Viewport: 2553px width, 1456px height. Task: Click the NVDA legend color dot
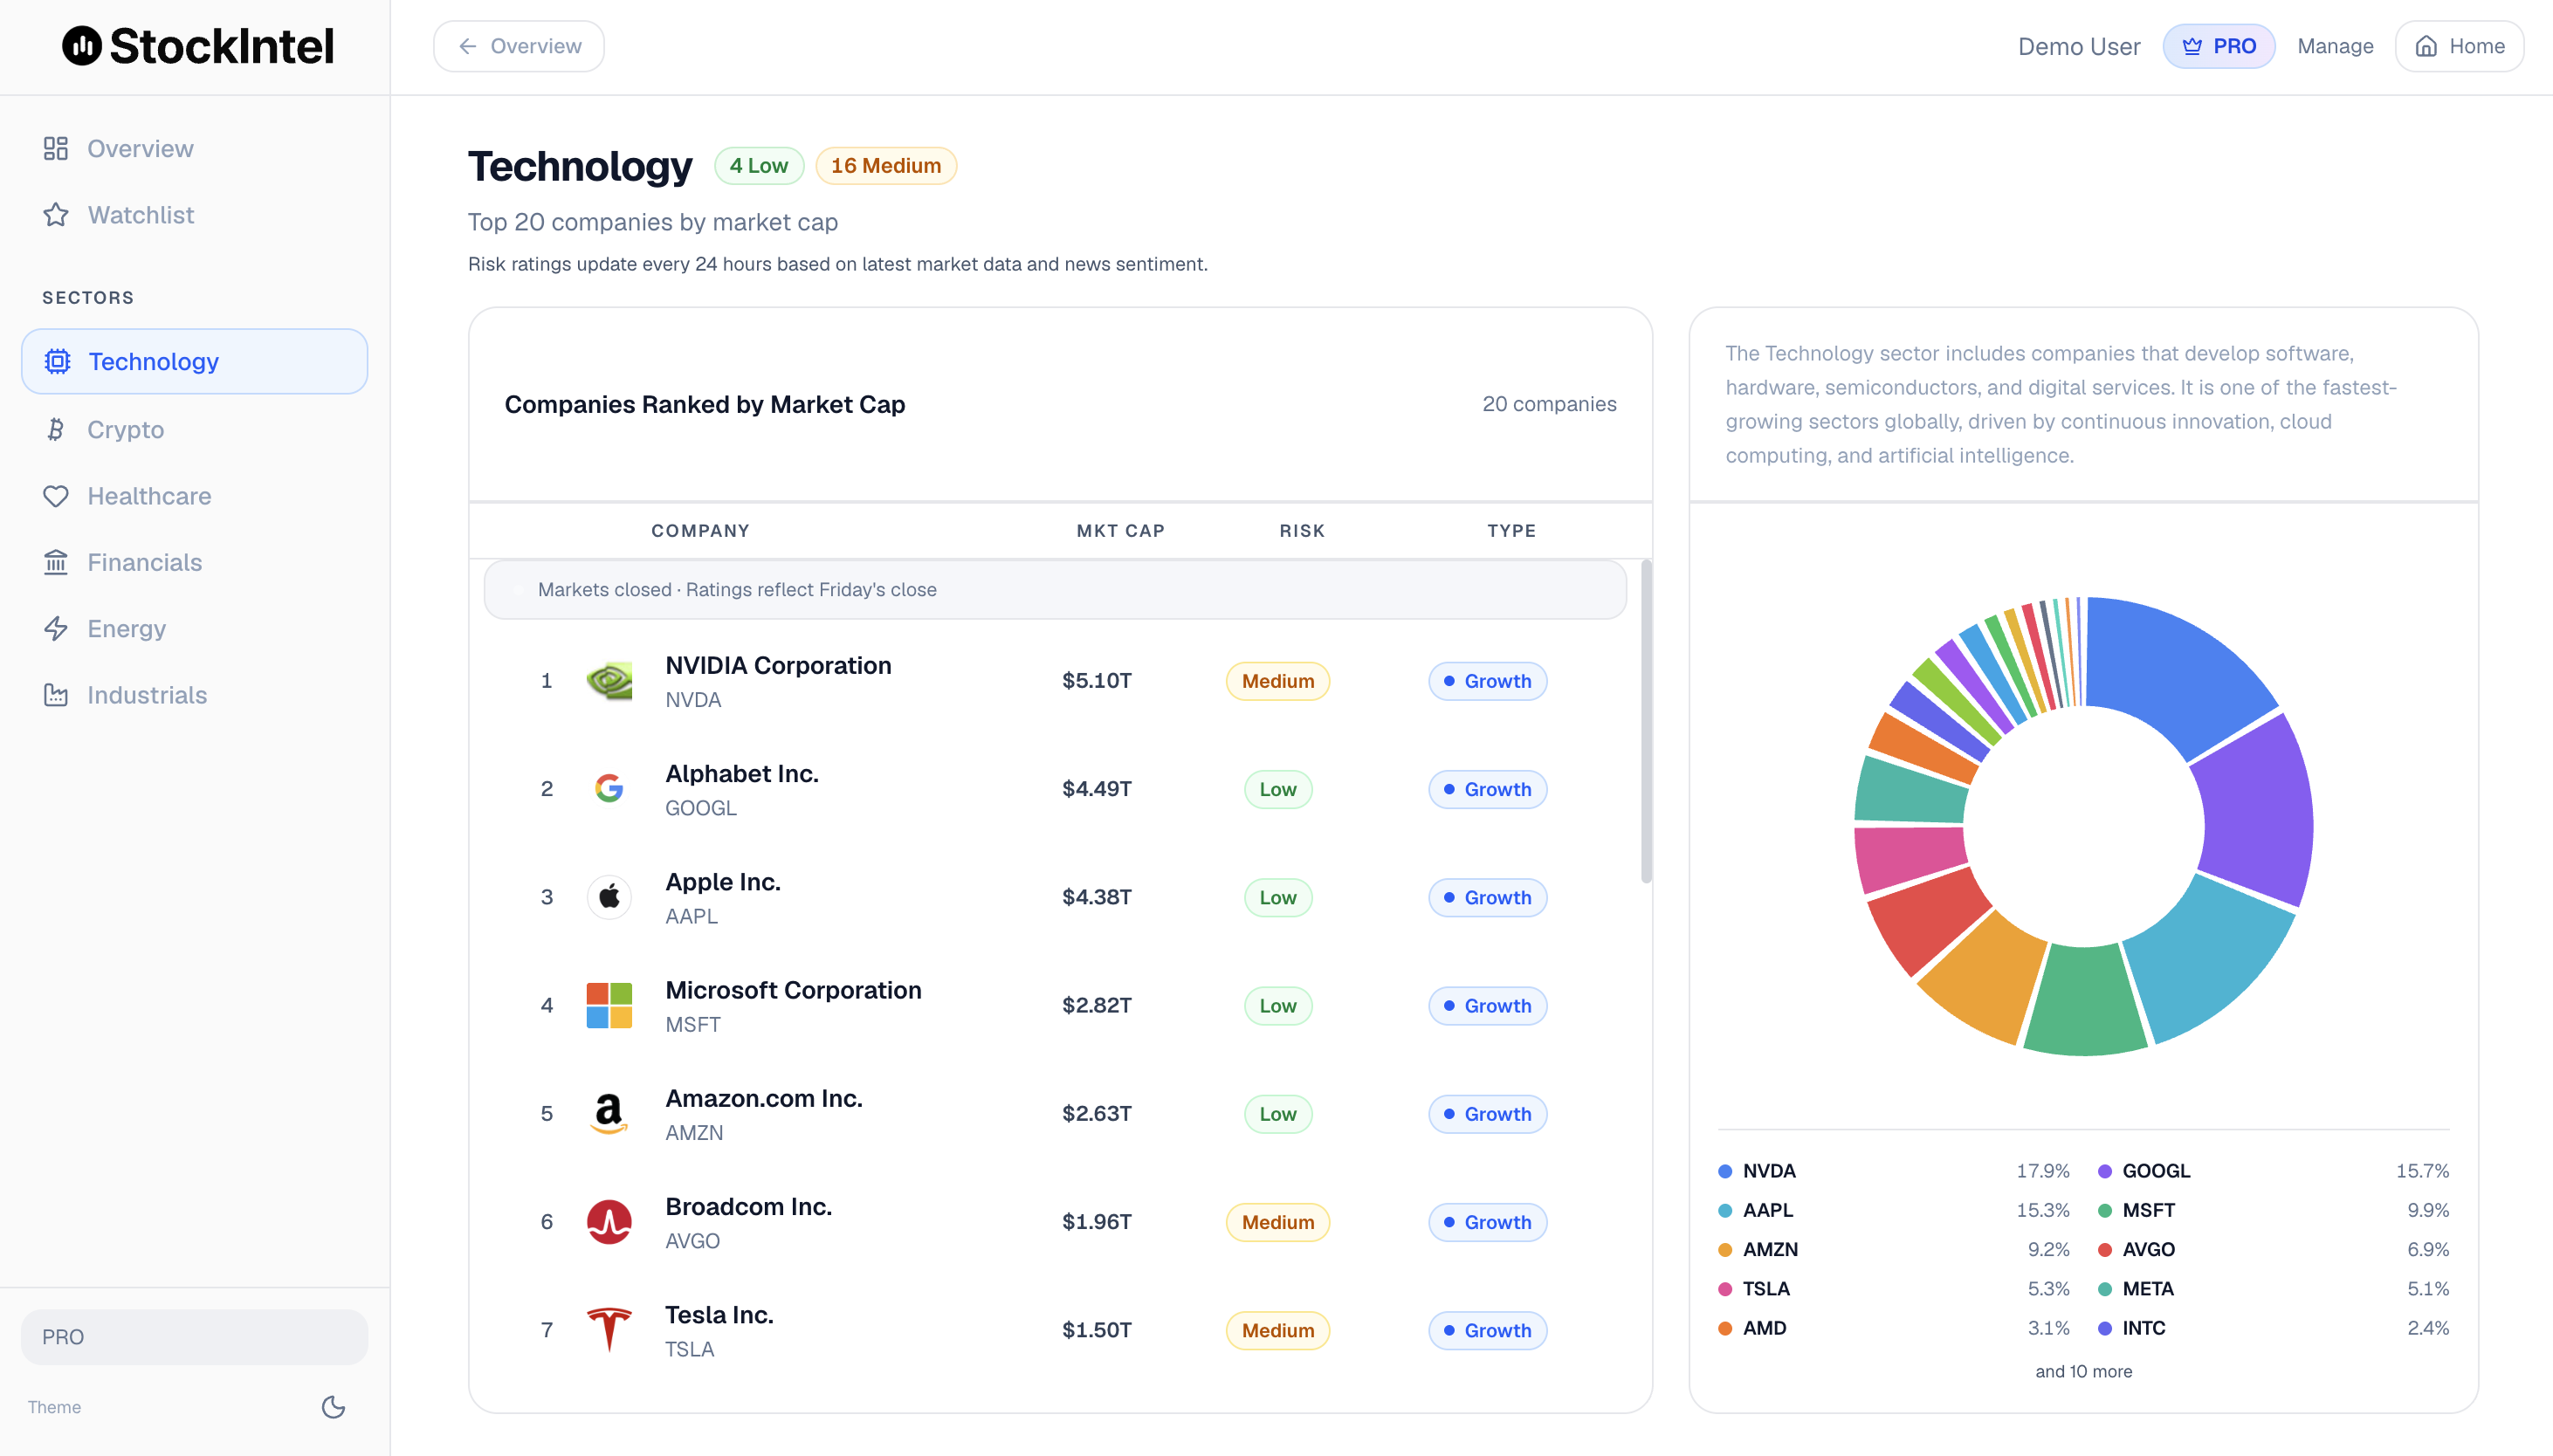(x=1725, y=1171)
